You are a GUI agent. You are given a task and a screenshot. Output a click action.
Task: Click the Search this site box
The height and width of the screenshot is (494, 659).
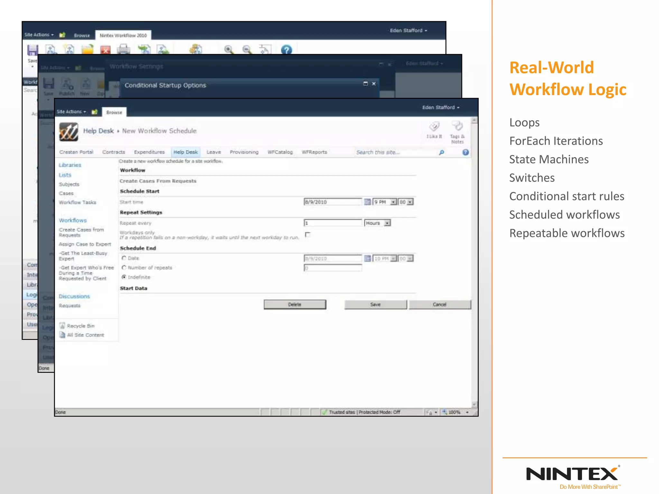tap(395, 152)
